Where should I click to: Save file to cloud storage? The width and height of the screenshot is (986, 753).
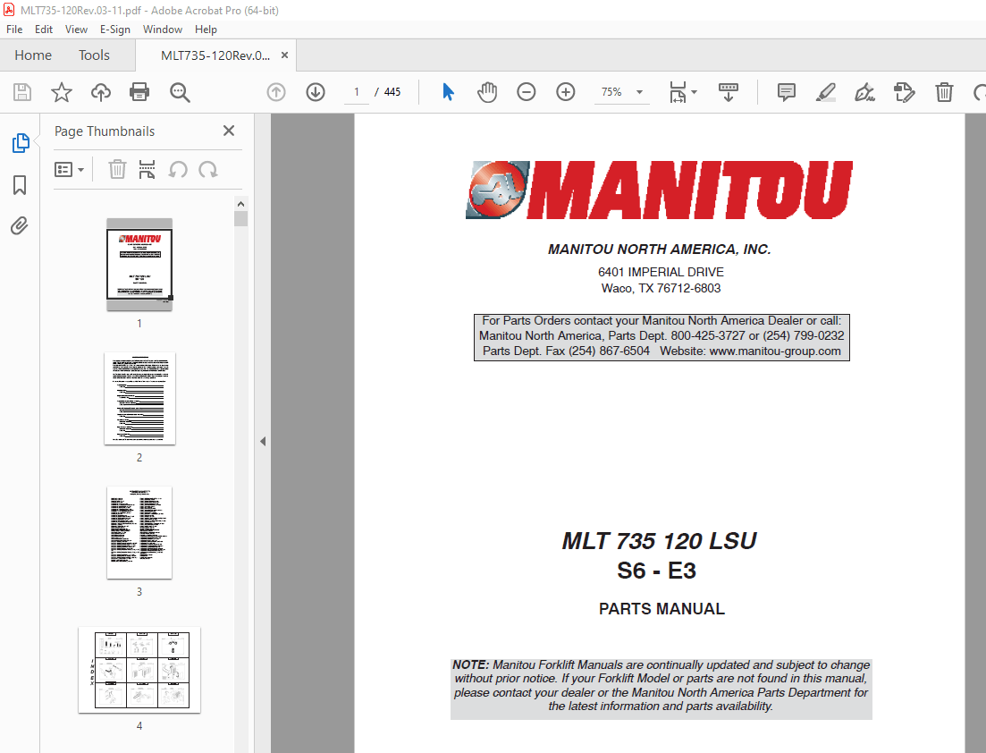pyautogui.click(x=100, y=92)
